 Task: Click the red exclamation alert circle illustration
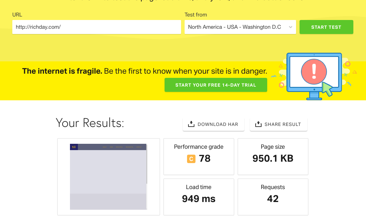[314, 71]
